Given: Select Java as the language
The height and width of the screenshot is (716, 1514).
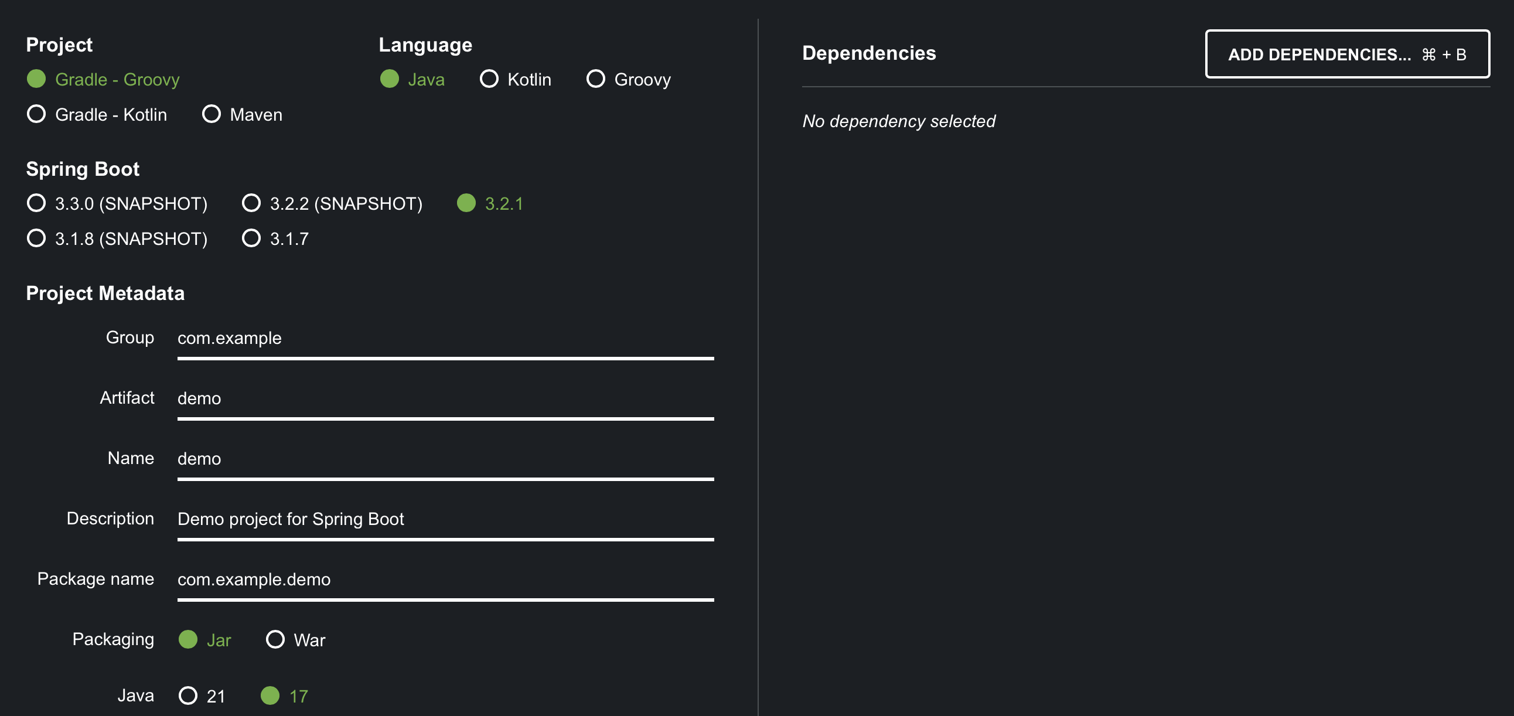Looking at the screenshot, I should pyautogui.click(x=412, y=79).
